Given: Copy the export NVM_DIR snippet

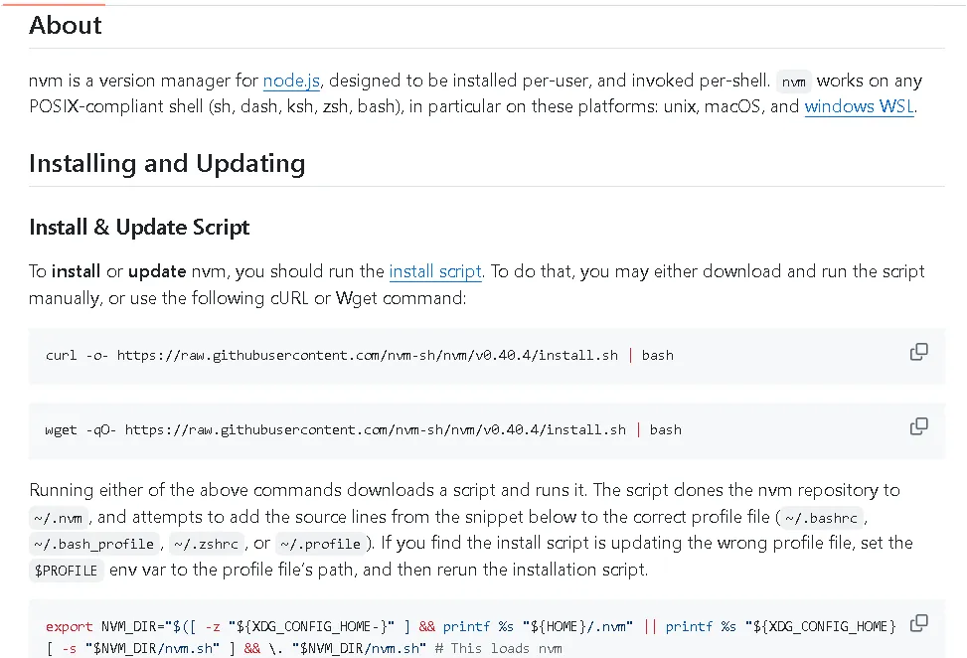Looking at the screenshot, I should tap(919, 623).
